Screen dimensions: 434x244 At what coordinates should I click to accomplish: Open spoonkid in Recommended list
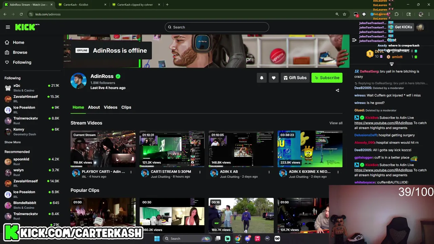32,161
